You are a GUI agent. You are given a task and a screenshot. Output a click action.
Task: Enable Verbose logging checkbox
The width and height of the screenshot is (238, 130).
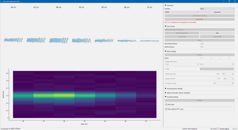click(218, 129)
